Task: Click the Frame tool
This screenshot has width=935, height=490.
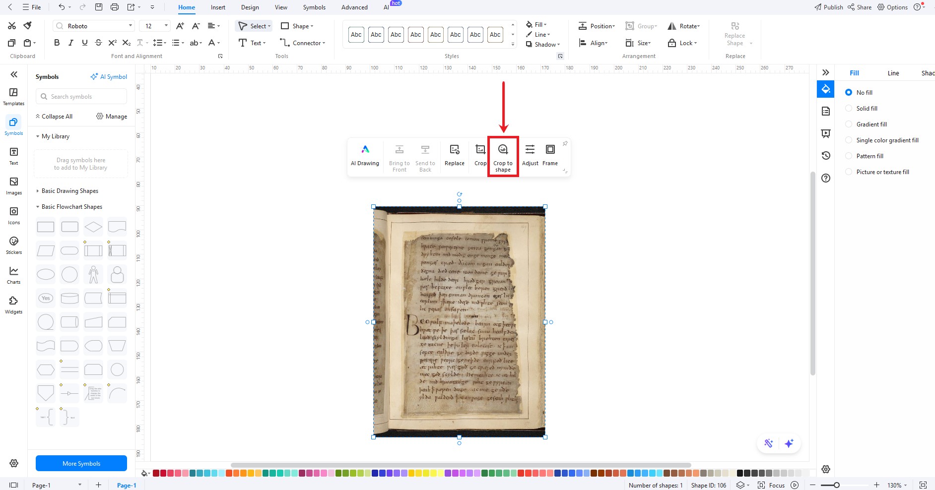Action: (550, 155)
